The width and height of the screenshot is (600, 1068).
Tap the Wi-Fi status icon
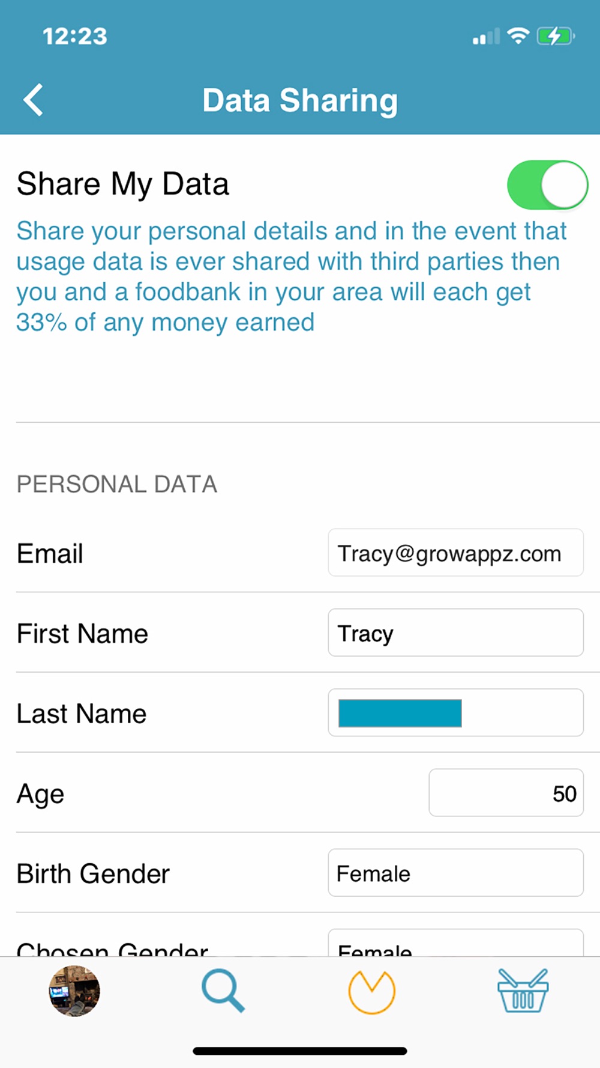point(518,36)
